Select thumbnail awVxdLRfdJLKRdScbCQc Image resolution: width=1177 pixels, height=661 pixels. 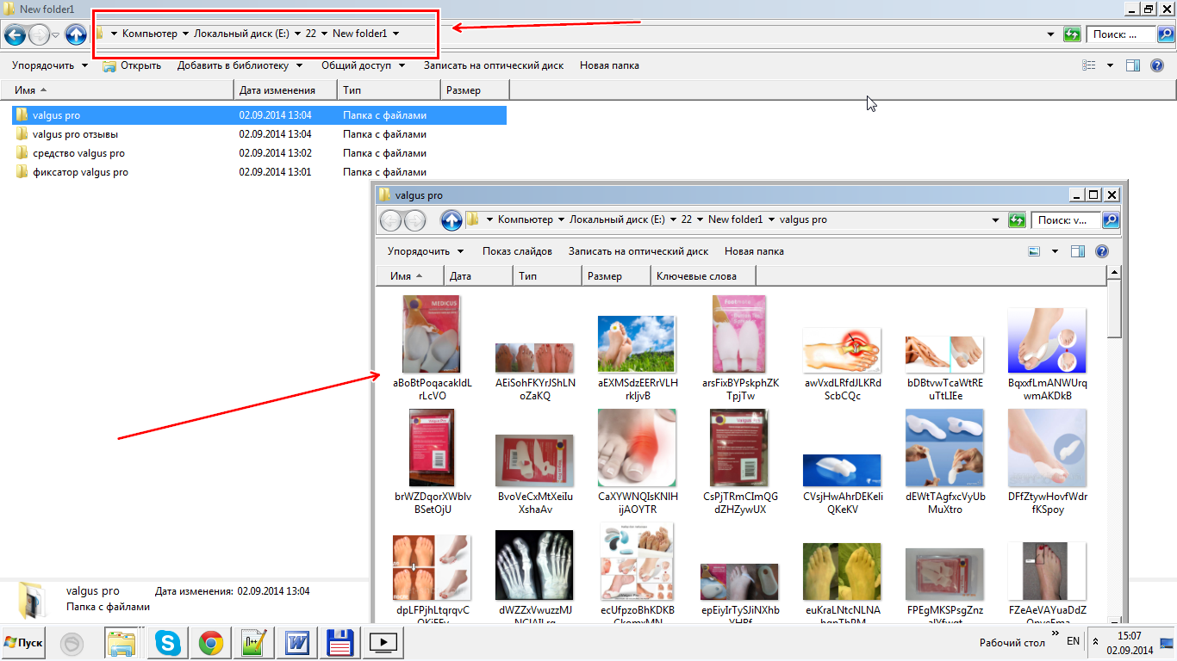point(841,364)
